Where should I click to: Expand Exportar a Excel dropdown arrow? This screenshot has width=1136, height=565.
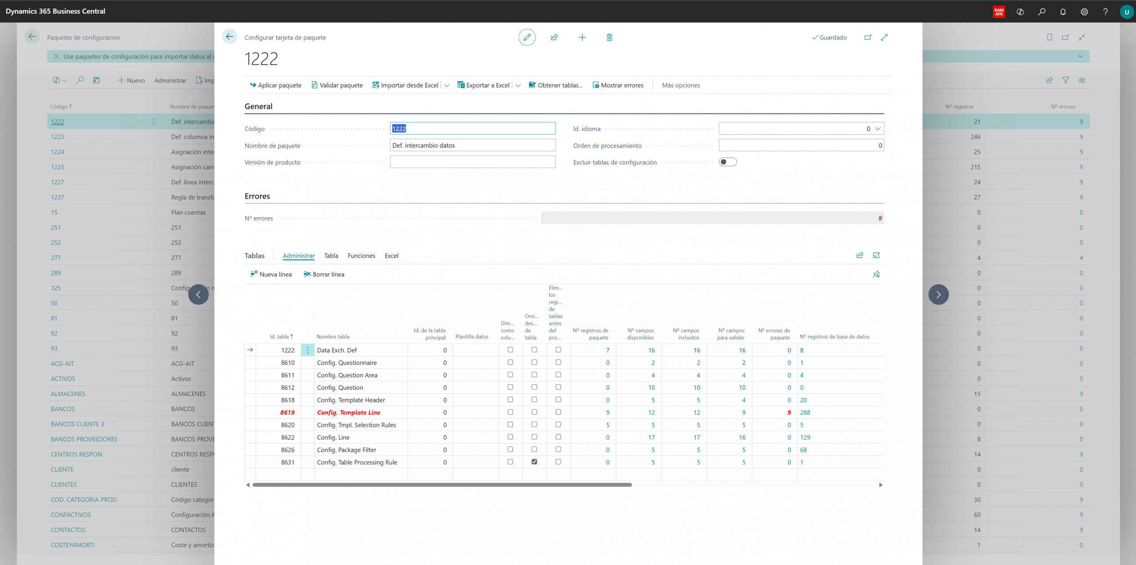coord(518,85)
